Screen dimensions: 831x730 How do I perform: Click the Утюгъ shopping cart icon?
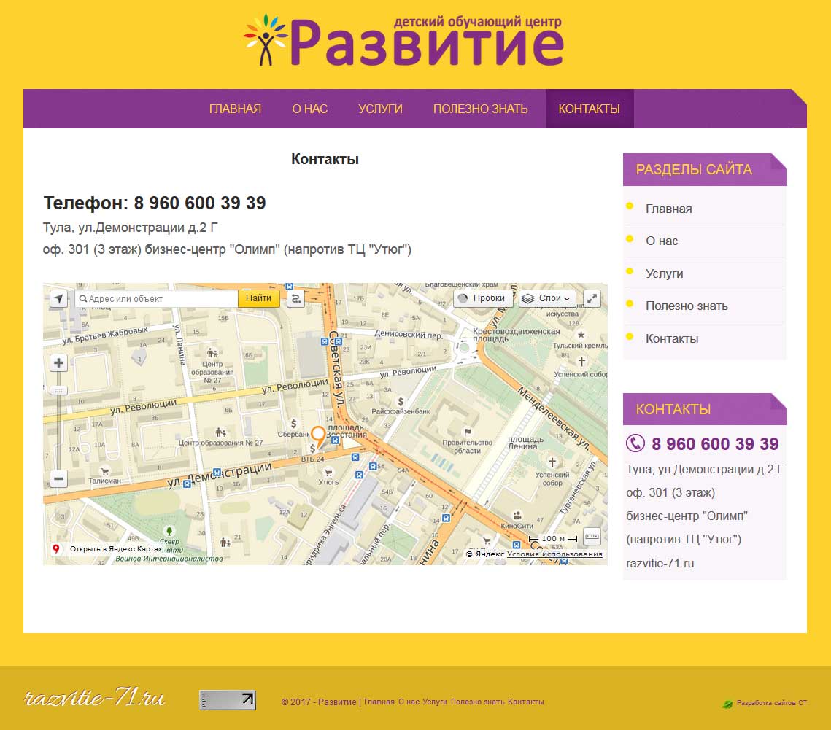(328, 472)
